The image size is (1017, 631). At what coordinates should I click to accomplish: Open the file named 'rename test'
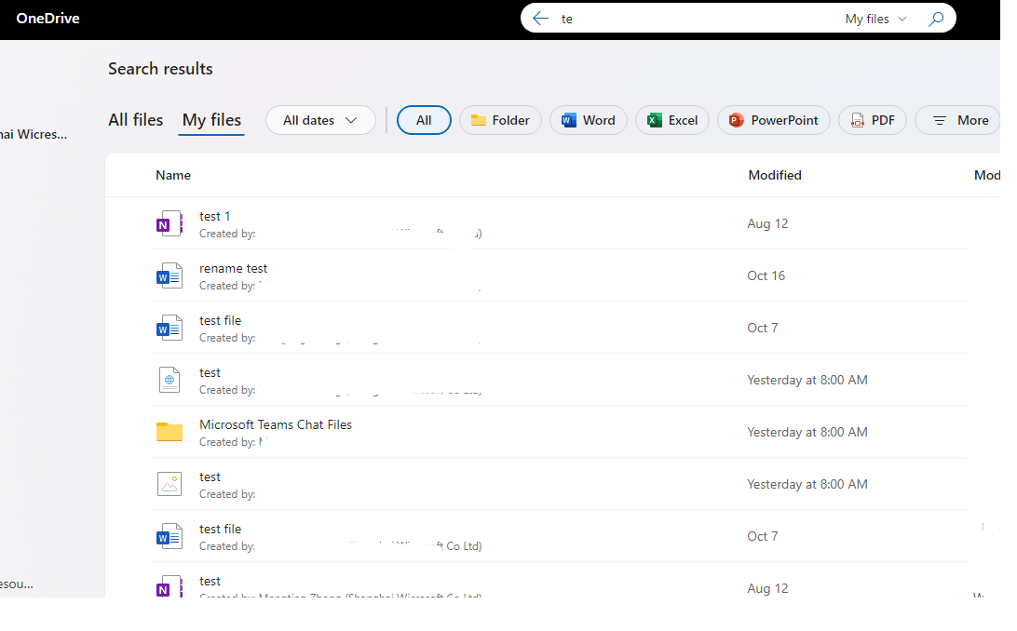coord(234,268)
